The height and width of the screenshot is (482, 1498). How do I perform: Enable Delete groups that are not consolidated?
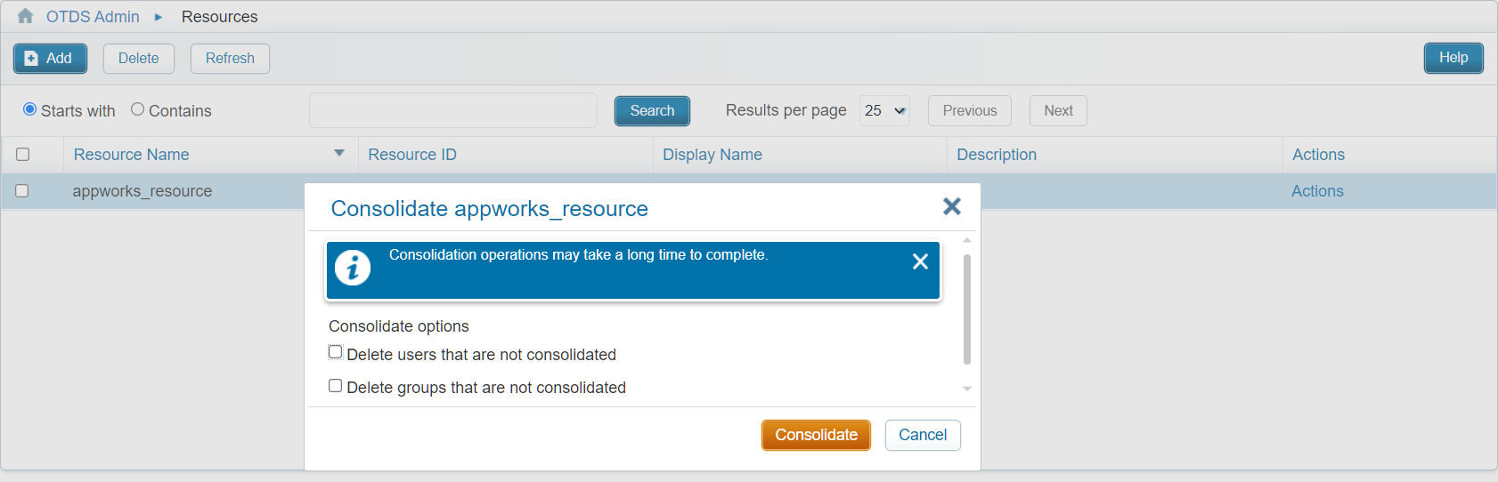tap(336, 386)
